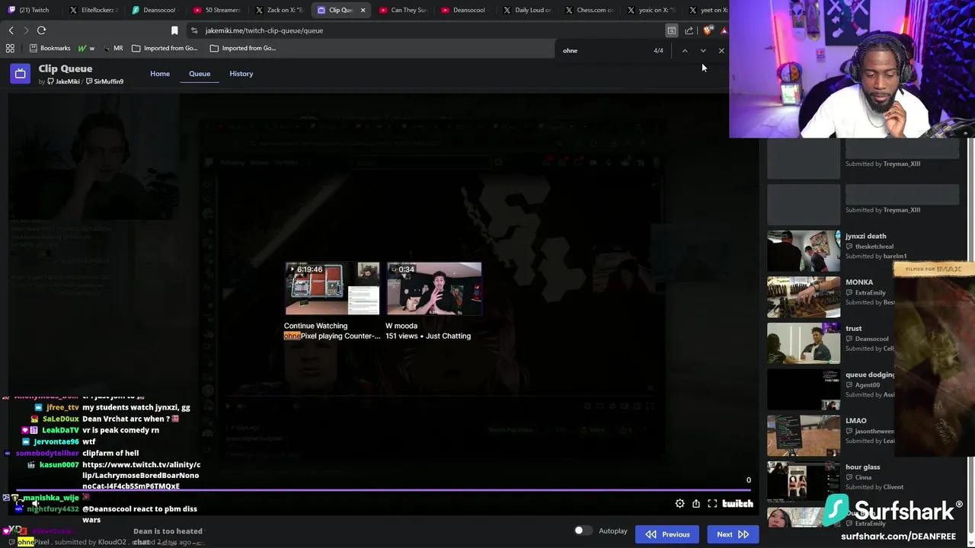The height and width of the screenshot is (548, 975).
Task: Click thesketchreal channel name
Action: [x=874, y=247]
